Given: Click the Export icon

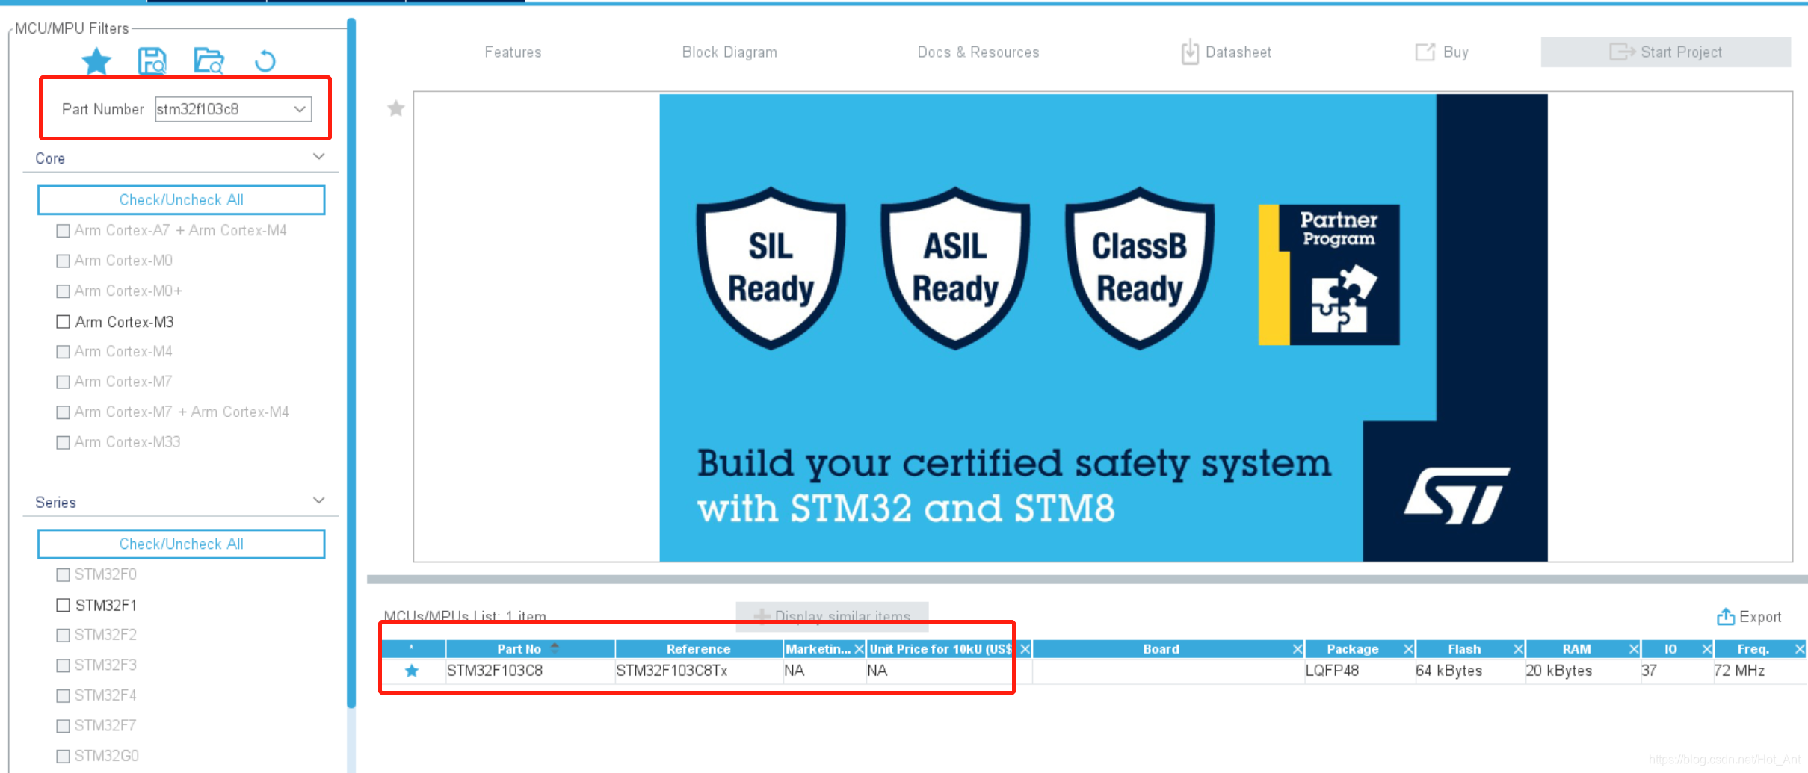Looking at the screenshot, I should tap(1726, 617).
